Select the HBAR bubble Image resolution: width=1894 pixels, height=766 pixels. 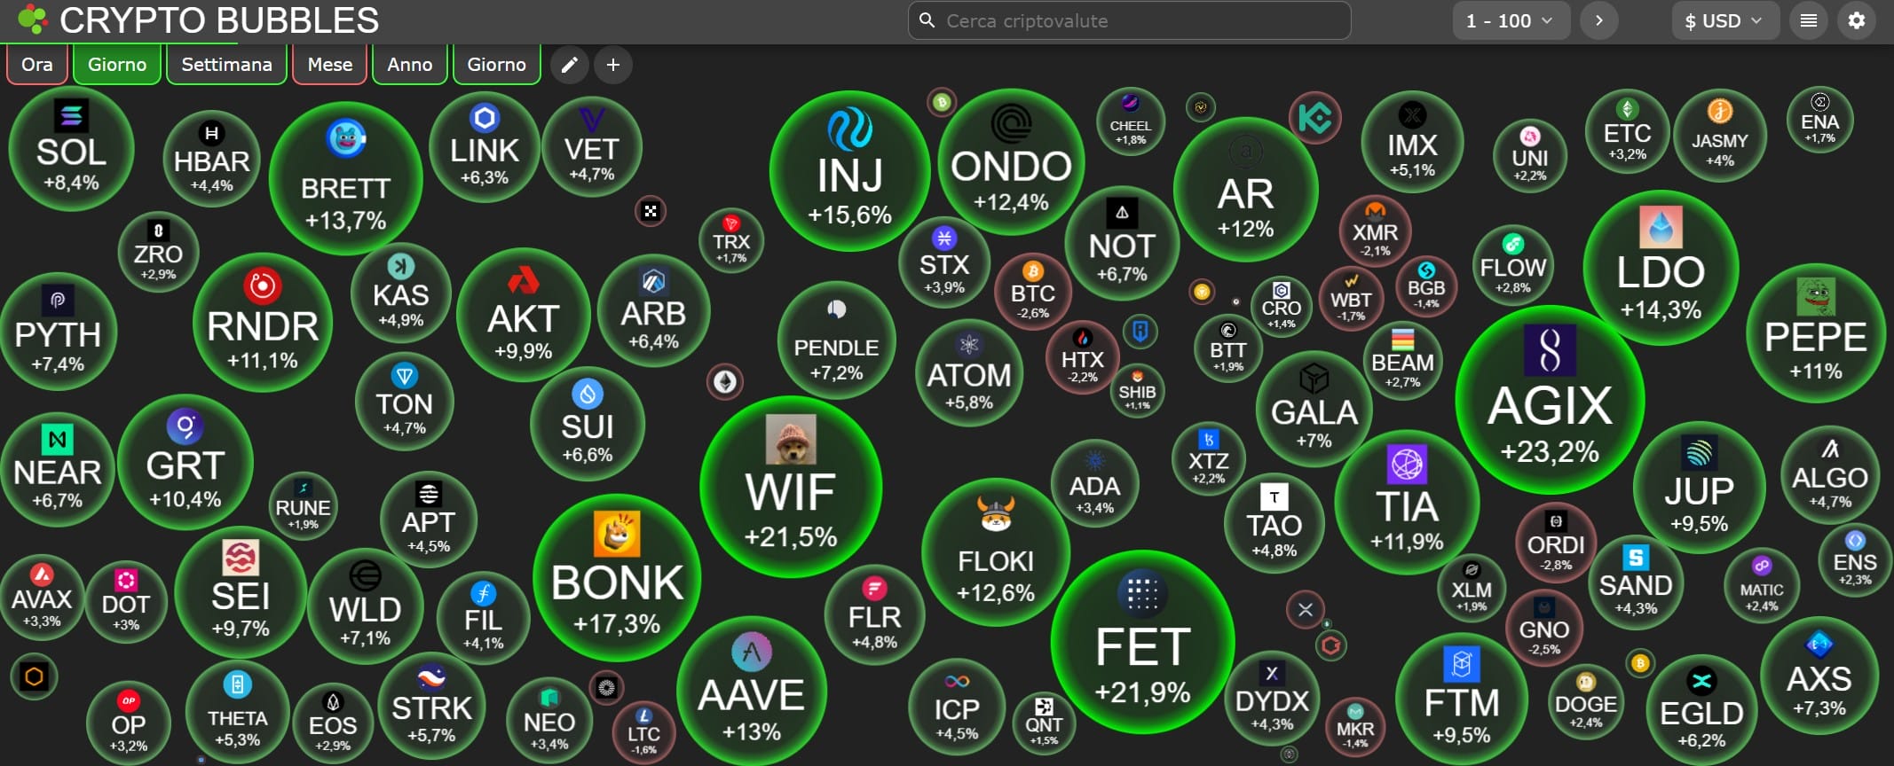tap(211, 159)
